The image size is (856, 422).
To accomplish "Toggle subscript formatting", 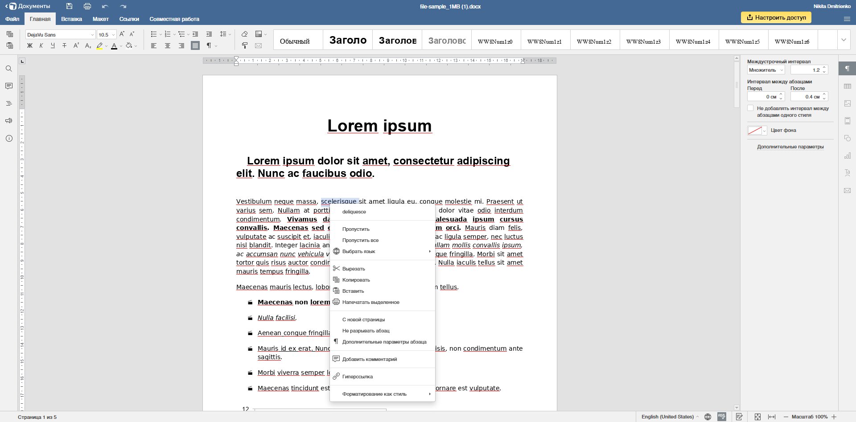I will [x=87, y=45].
